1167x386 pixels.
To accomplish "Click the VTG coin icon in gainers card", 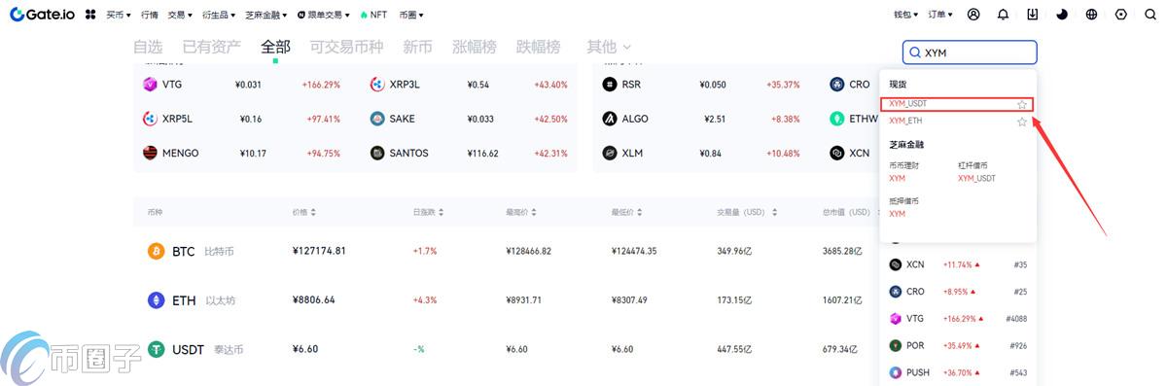I will [150, 85].
